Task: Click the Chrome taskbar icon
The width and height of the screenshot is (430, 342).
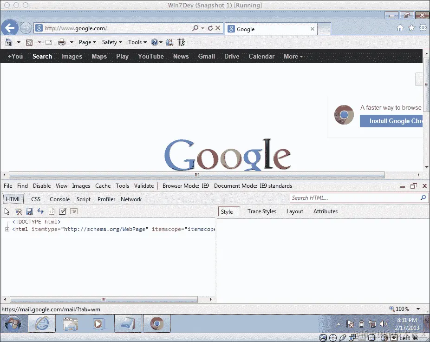Action: 157,323
